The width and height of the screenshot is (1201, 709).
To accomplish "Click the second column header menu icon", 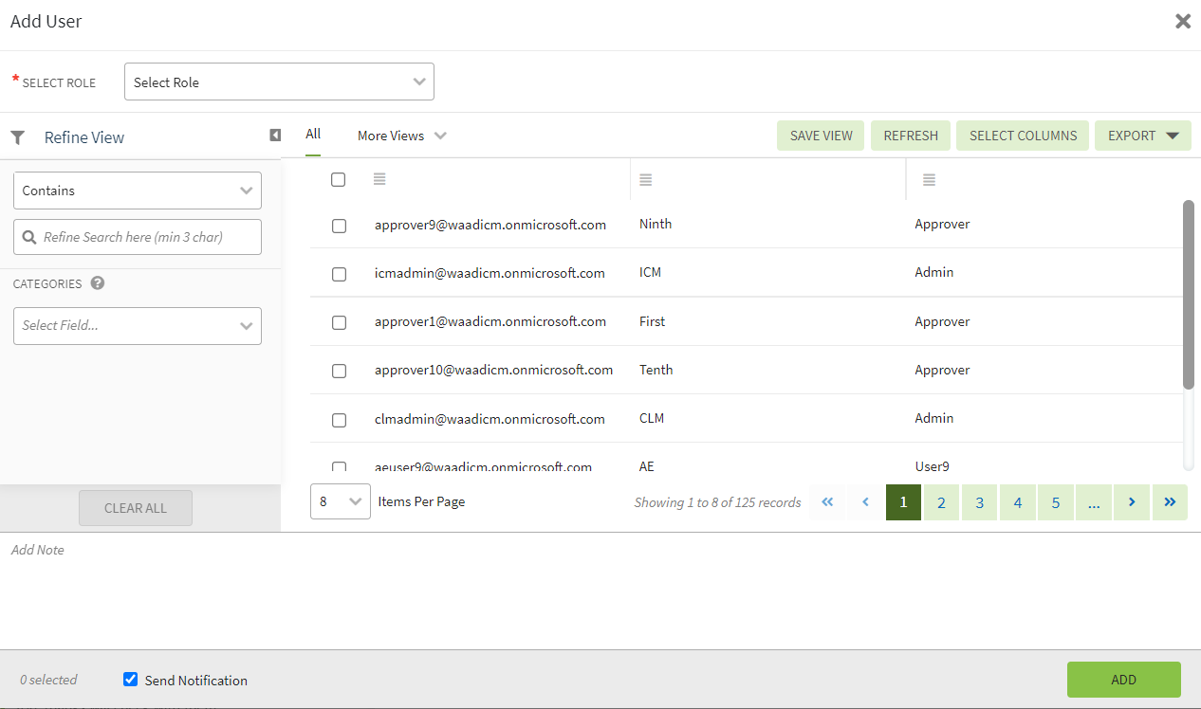I will (645, 179).
